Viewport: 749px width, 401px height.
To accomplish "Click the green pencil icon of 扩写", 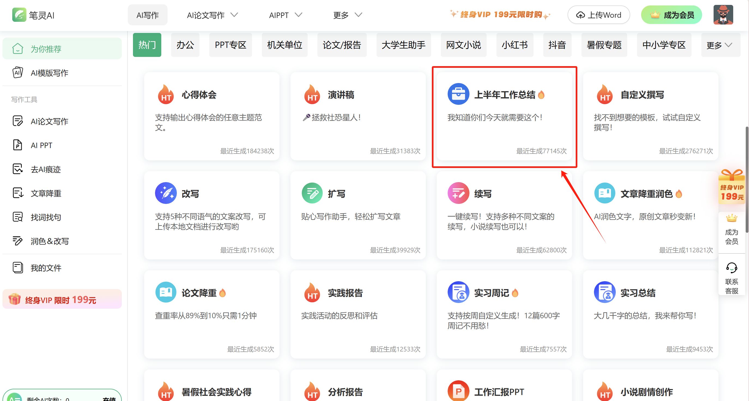I will [x=312, y=193].
